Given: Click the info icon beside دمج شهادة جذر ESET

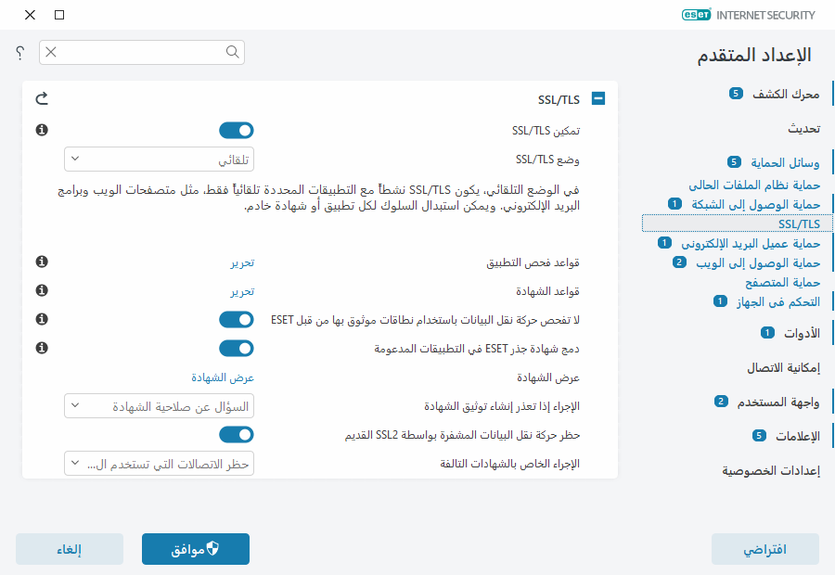Looking at the screenshot, I should click(41, 349).
